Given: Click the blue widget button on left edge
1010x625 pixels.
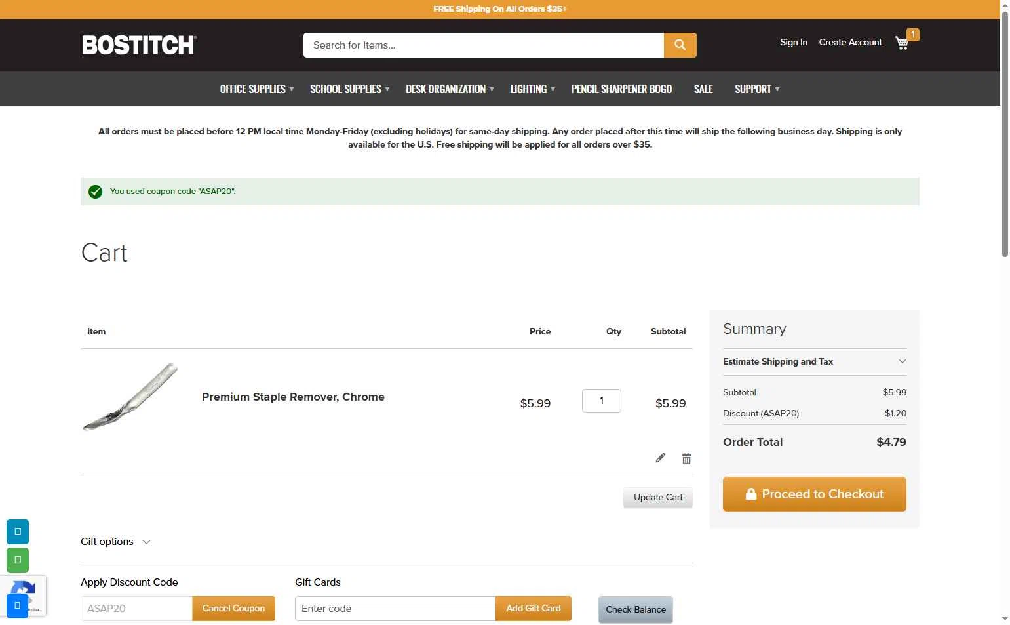Looking at the screenshot, I should coord(18,531).
